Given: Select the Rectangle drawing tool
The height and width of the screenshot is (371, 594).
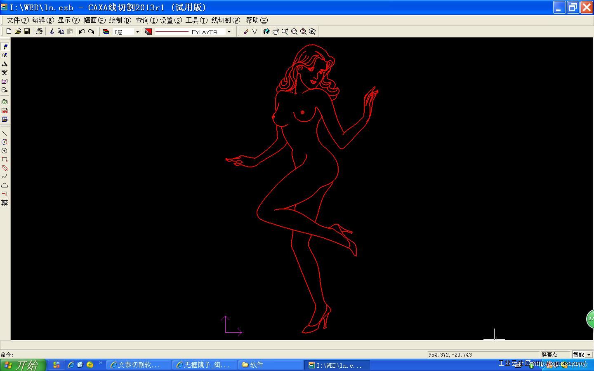Looking at the screenshot, I should pyautogui.click(x=5, y=160).
